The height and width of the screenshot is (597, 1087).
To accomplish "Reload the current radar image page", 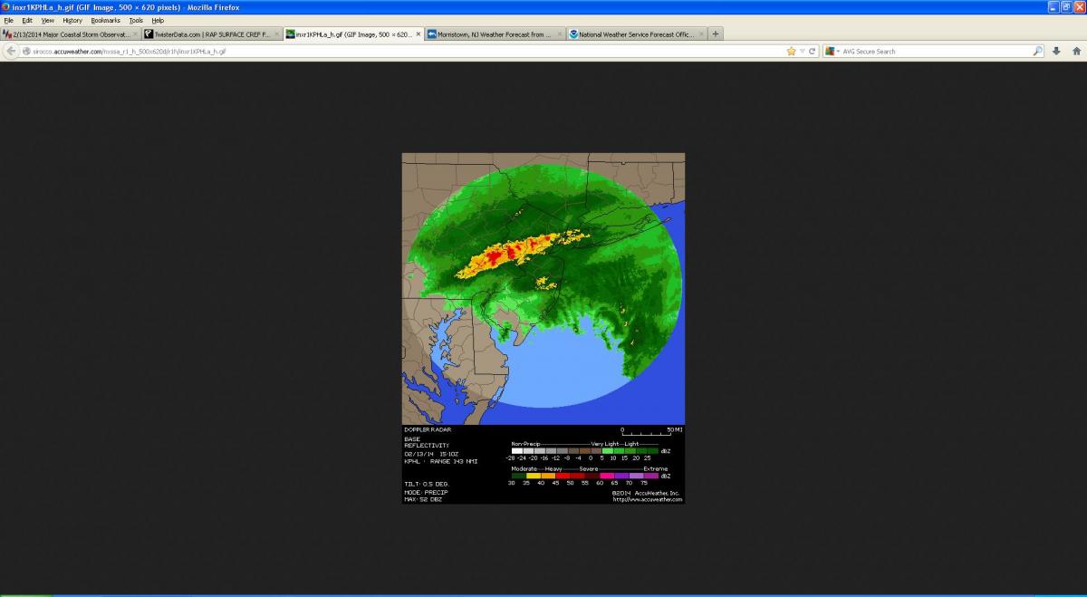I will pos(813,52).
